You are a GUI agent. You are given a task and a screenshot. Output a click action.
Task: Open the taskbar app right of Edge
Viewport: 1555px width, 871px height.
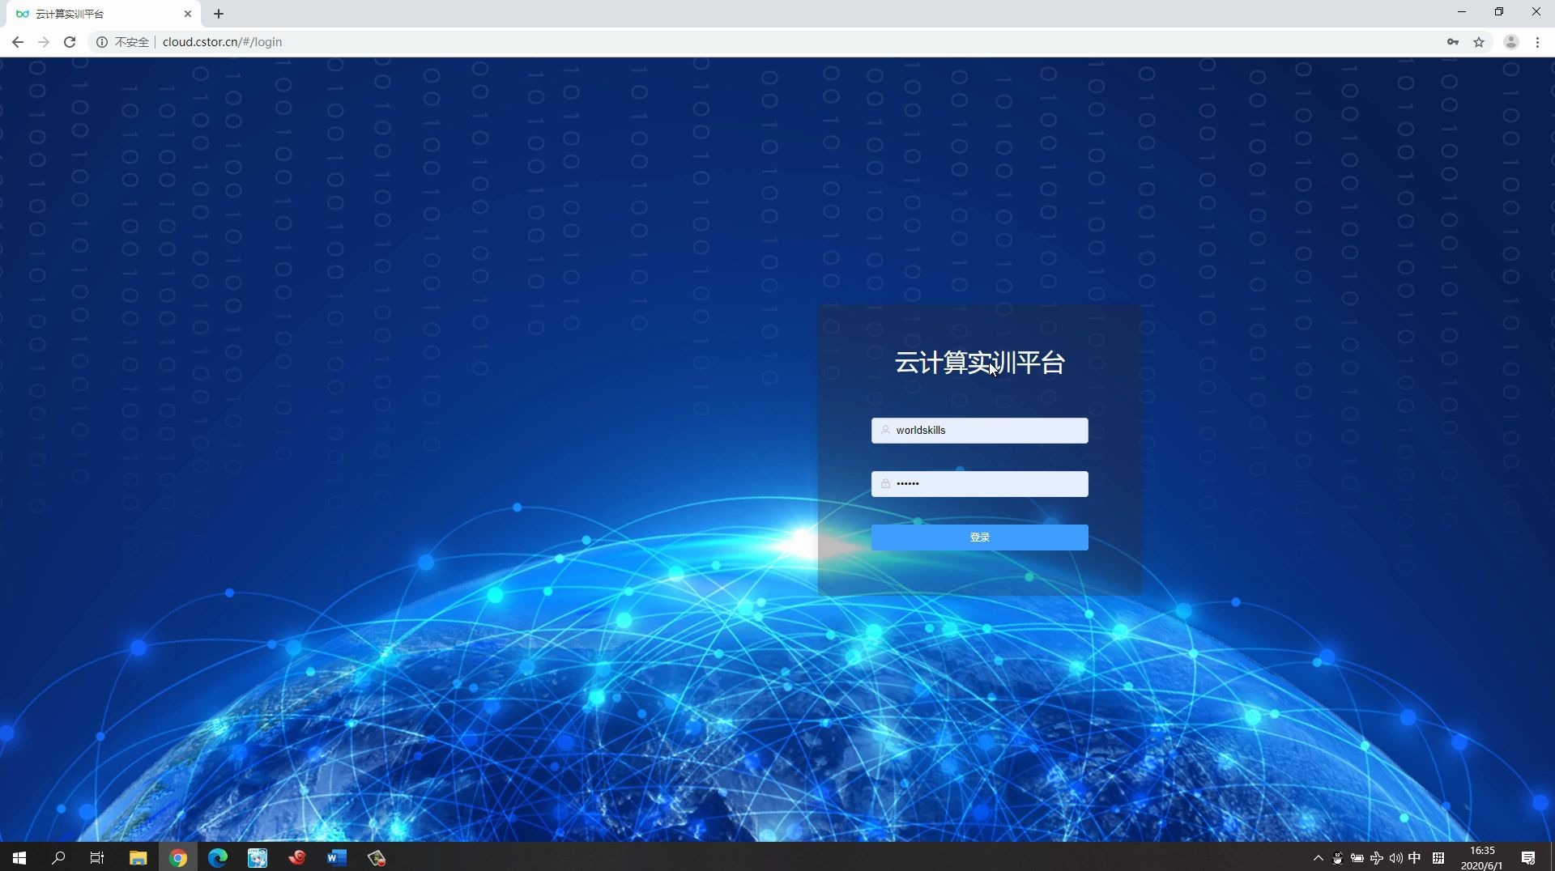pyautogui.click(x=257, y=857)
